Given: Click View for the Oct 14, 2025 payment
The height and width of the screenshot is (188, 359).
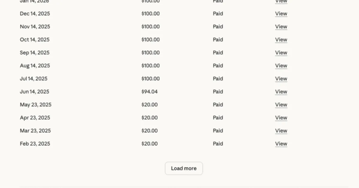Looking at the screenshot, I should click(281, 40).
